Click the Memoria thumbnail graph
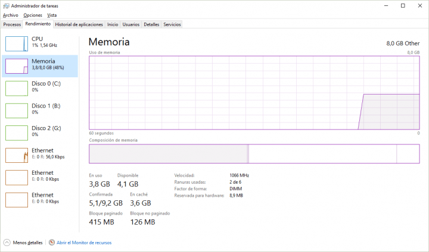The width and height of the screenshot is (429, 252). coord(16,66)
